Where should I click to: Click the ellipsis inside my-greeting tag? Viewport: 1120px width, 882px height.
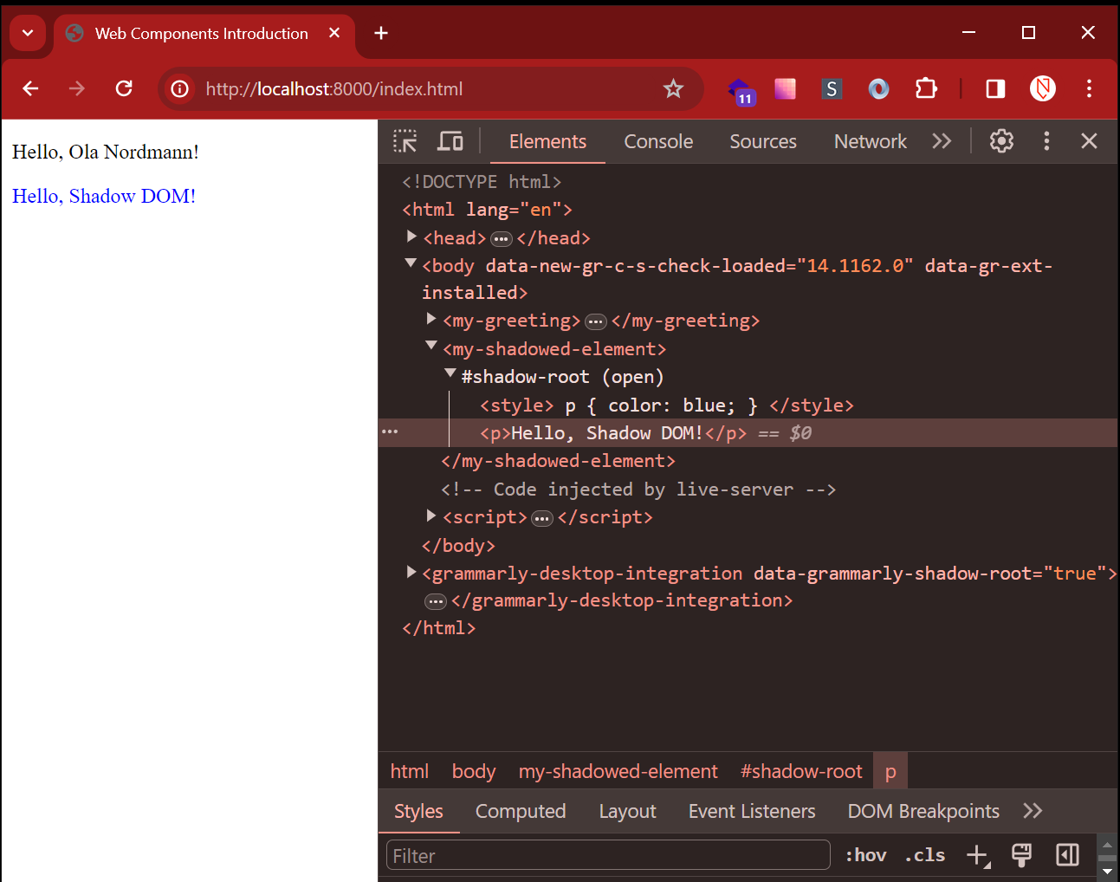click(x=596, y=322)
